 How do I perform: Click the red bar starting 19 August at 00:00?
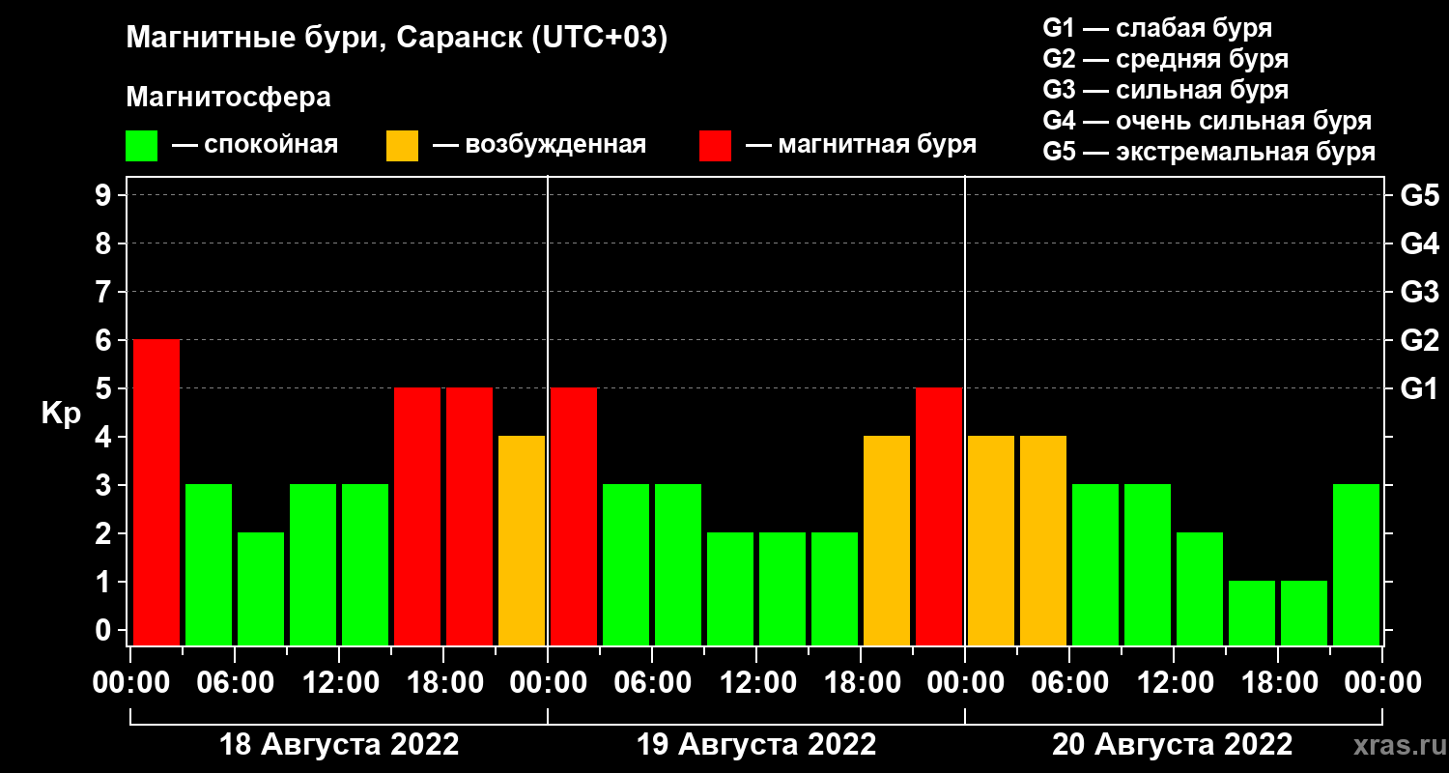(574, 516)
